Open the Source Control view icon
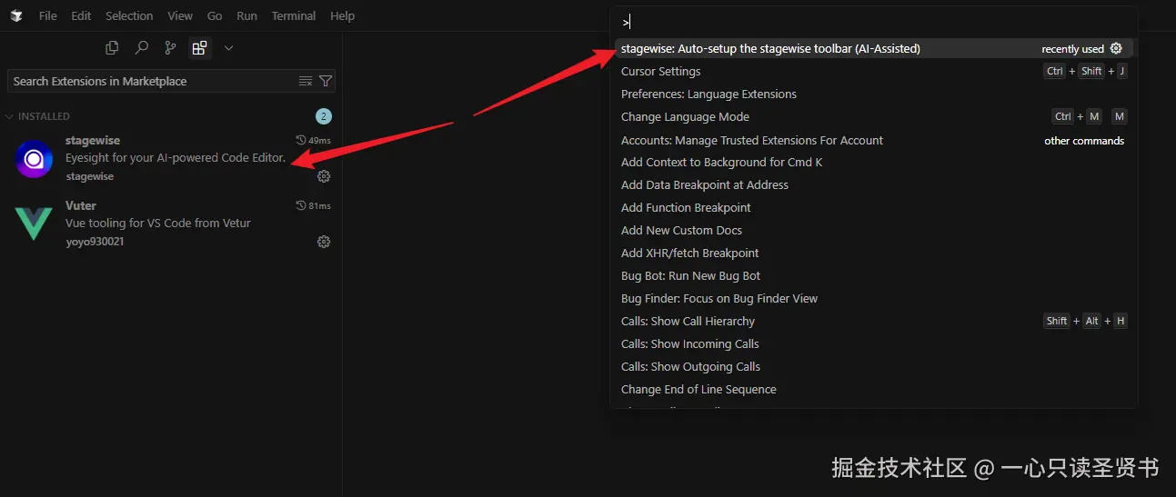 click(x=170, y=47)
